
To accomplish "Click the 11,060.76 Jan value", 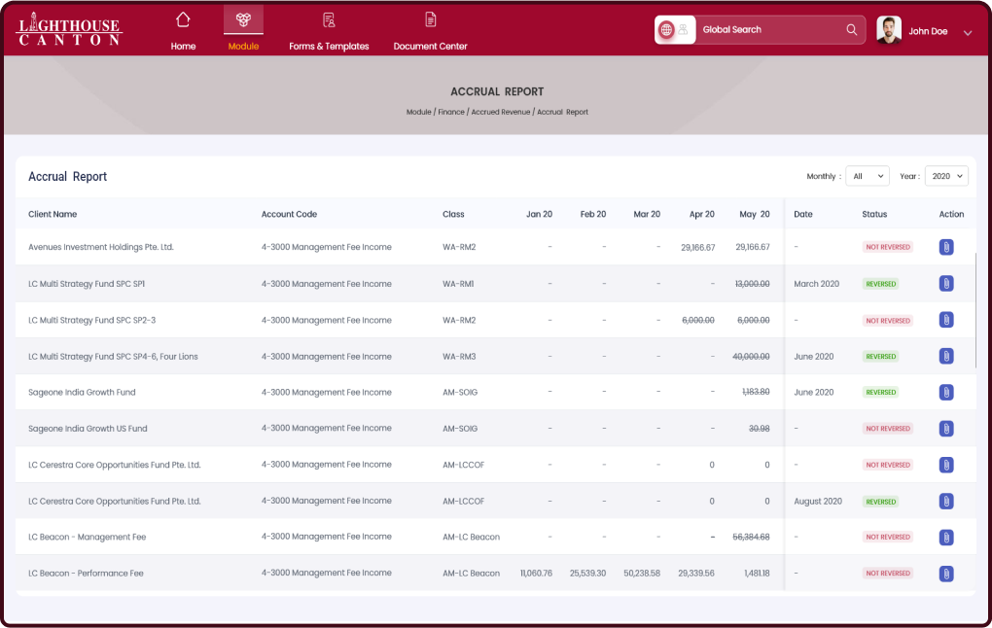I will [x=536, y=574].
